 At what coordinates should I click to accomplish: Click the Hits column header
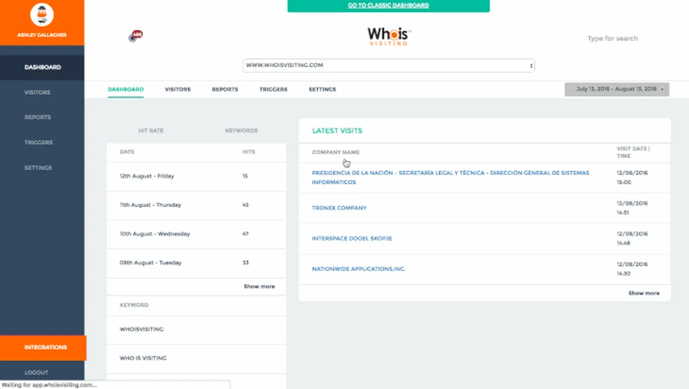[x=249, y=152]
